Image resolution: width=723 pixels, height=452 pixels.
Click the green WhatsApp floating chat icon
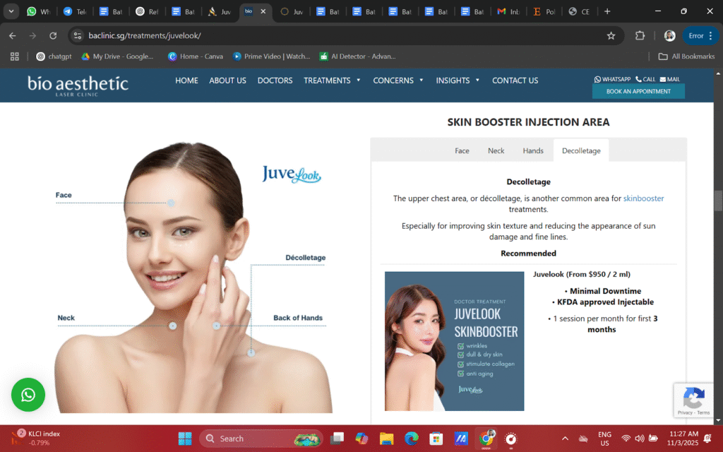coord(28,395)
